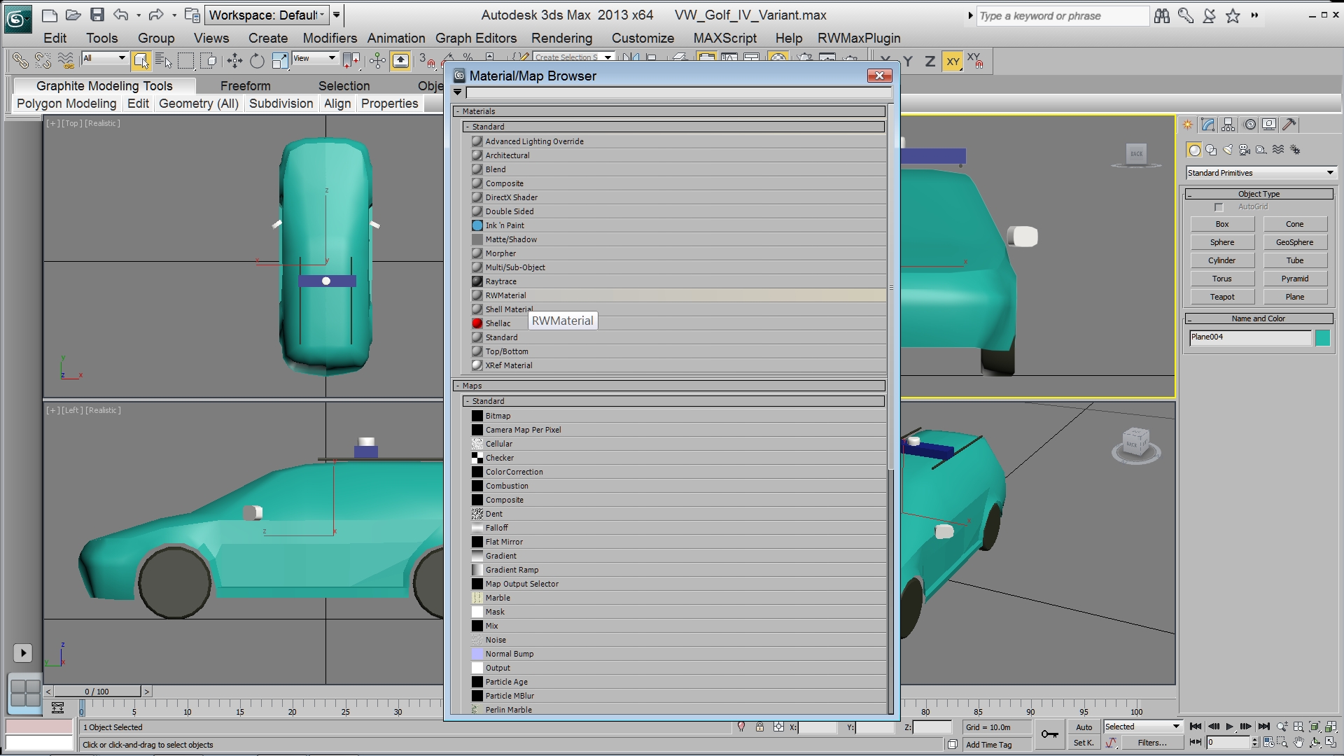Activate the Select and Link tool
Viewport: 1344px width, 756px height.
click(x=20, y=62)
